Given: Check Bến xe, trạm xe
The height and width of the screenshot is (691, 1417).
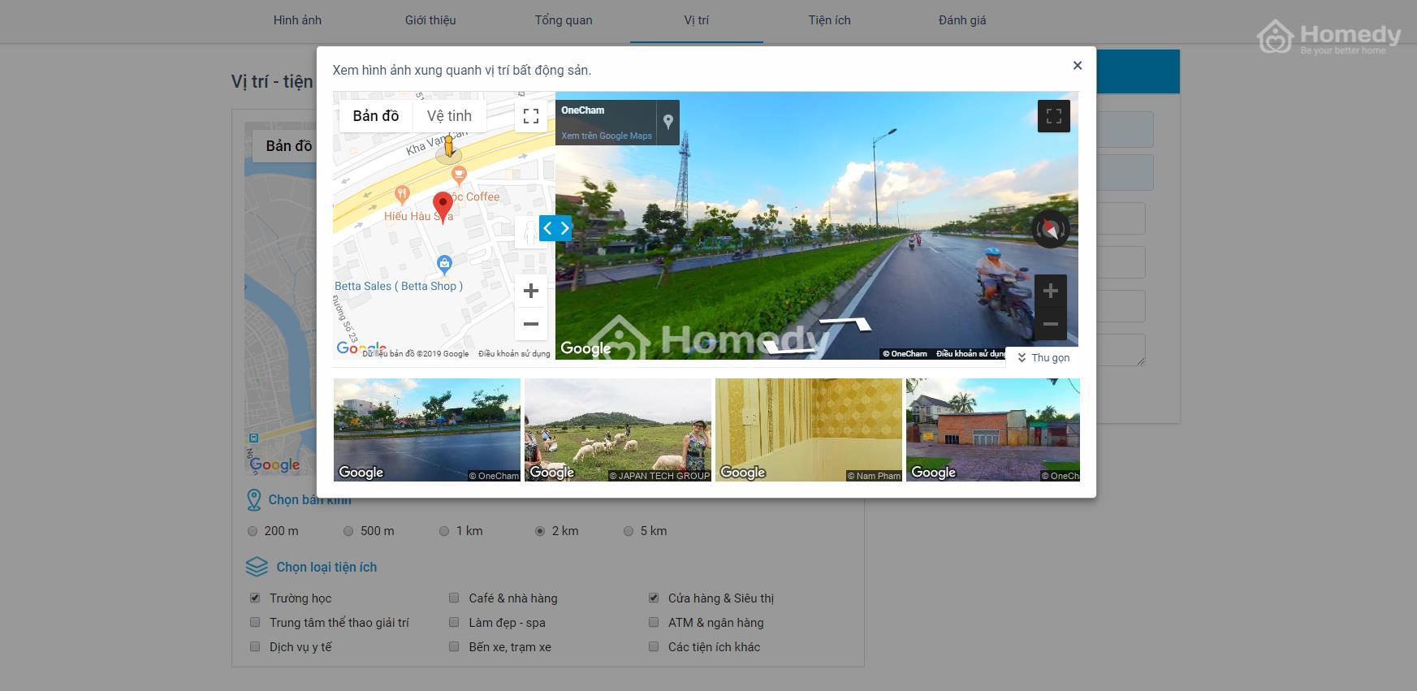Looking at the screenshot, I should pos(454,647).
